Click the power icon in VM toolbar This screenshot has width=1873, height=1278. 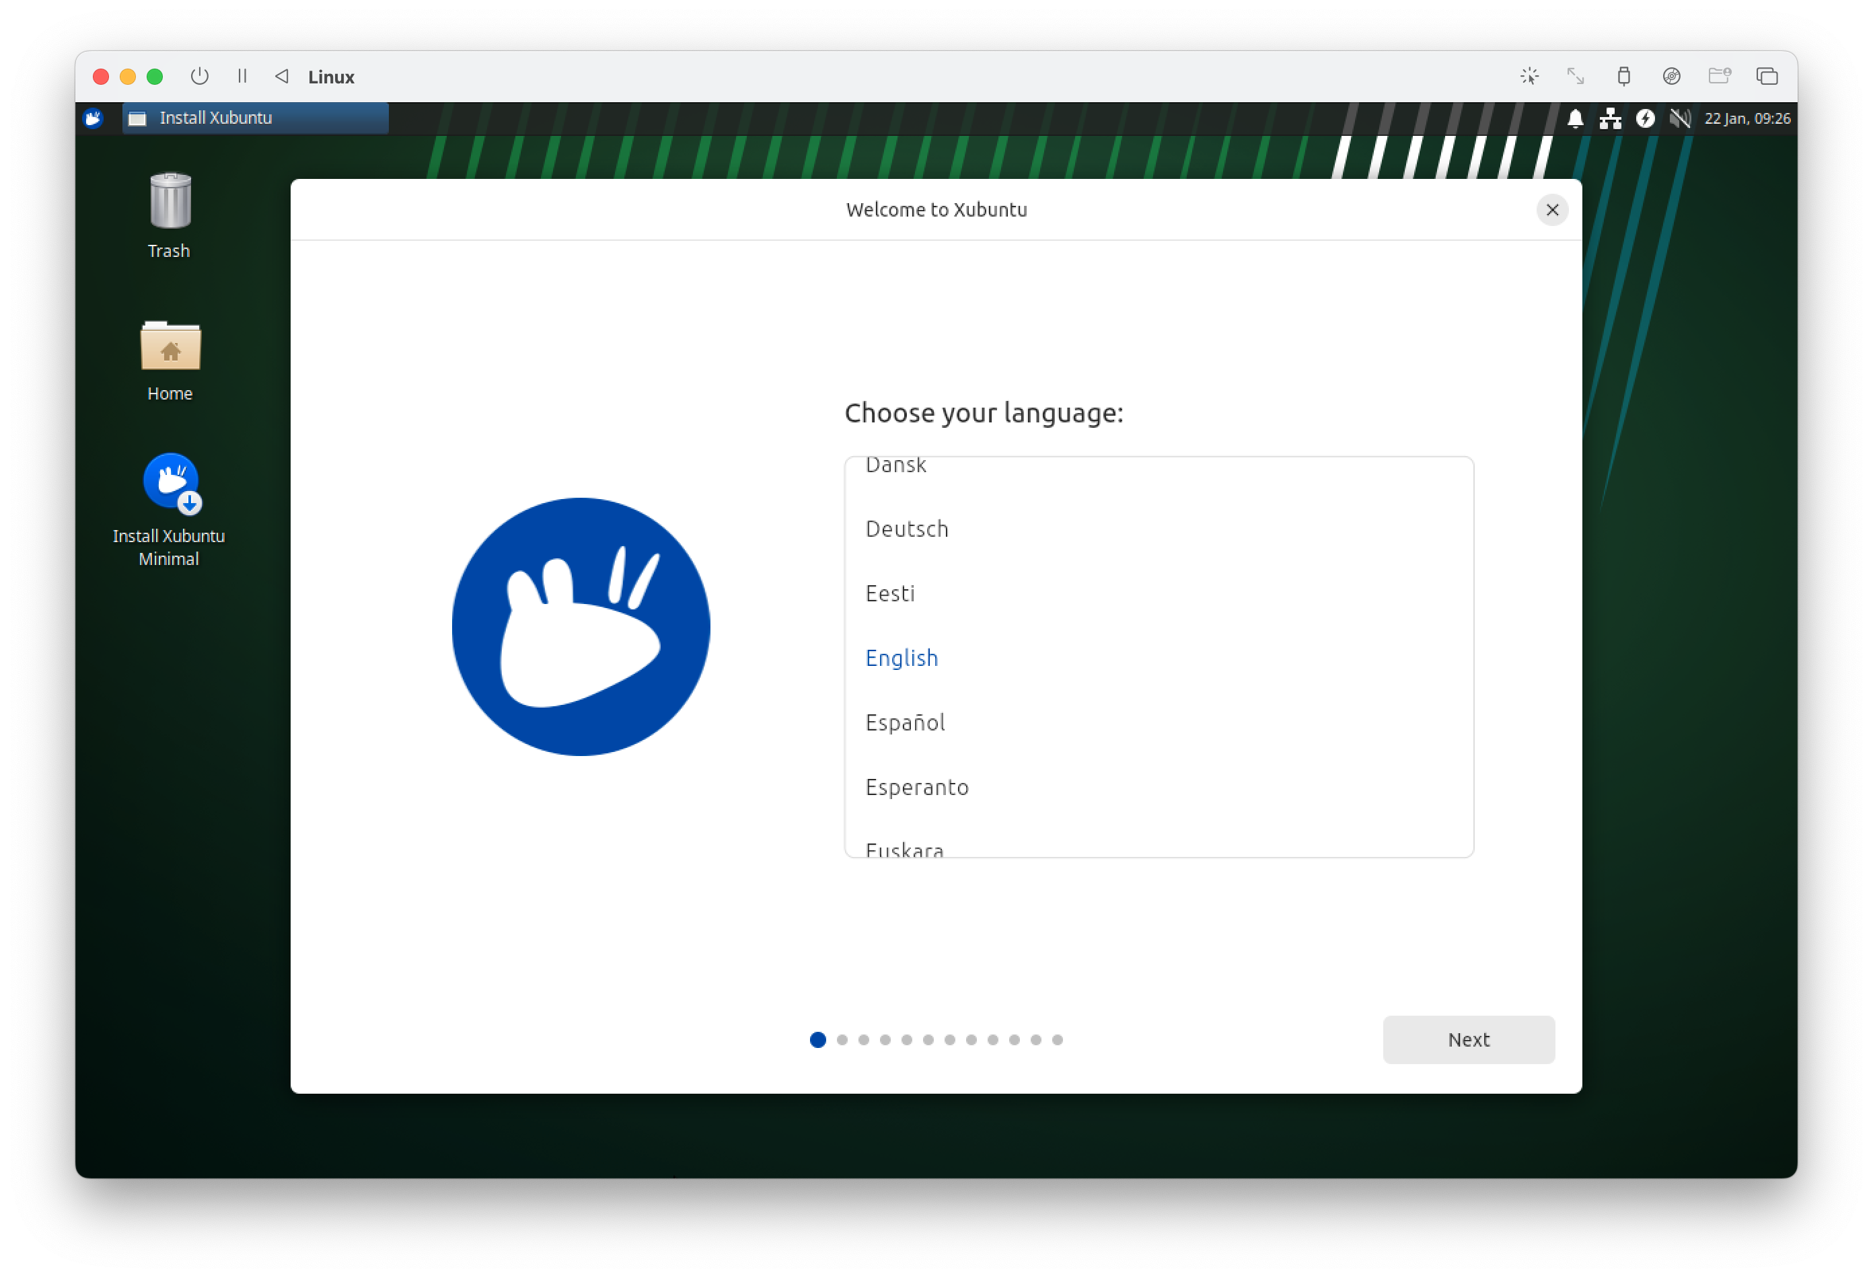point(199,77)
